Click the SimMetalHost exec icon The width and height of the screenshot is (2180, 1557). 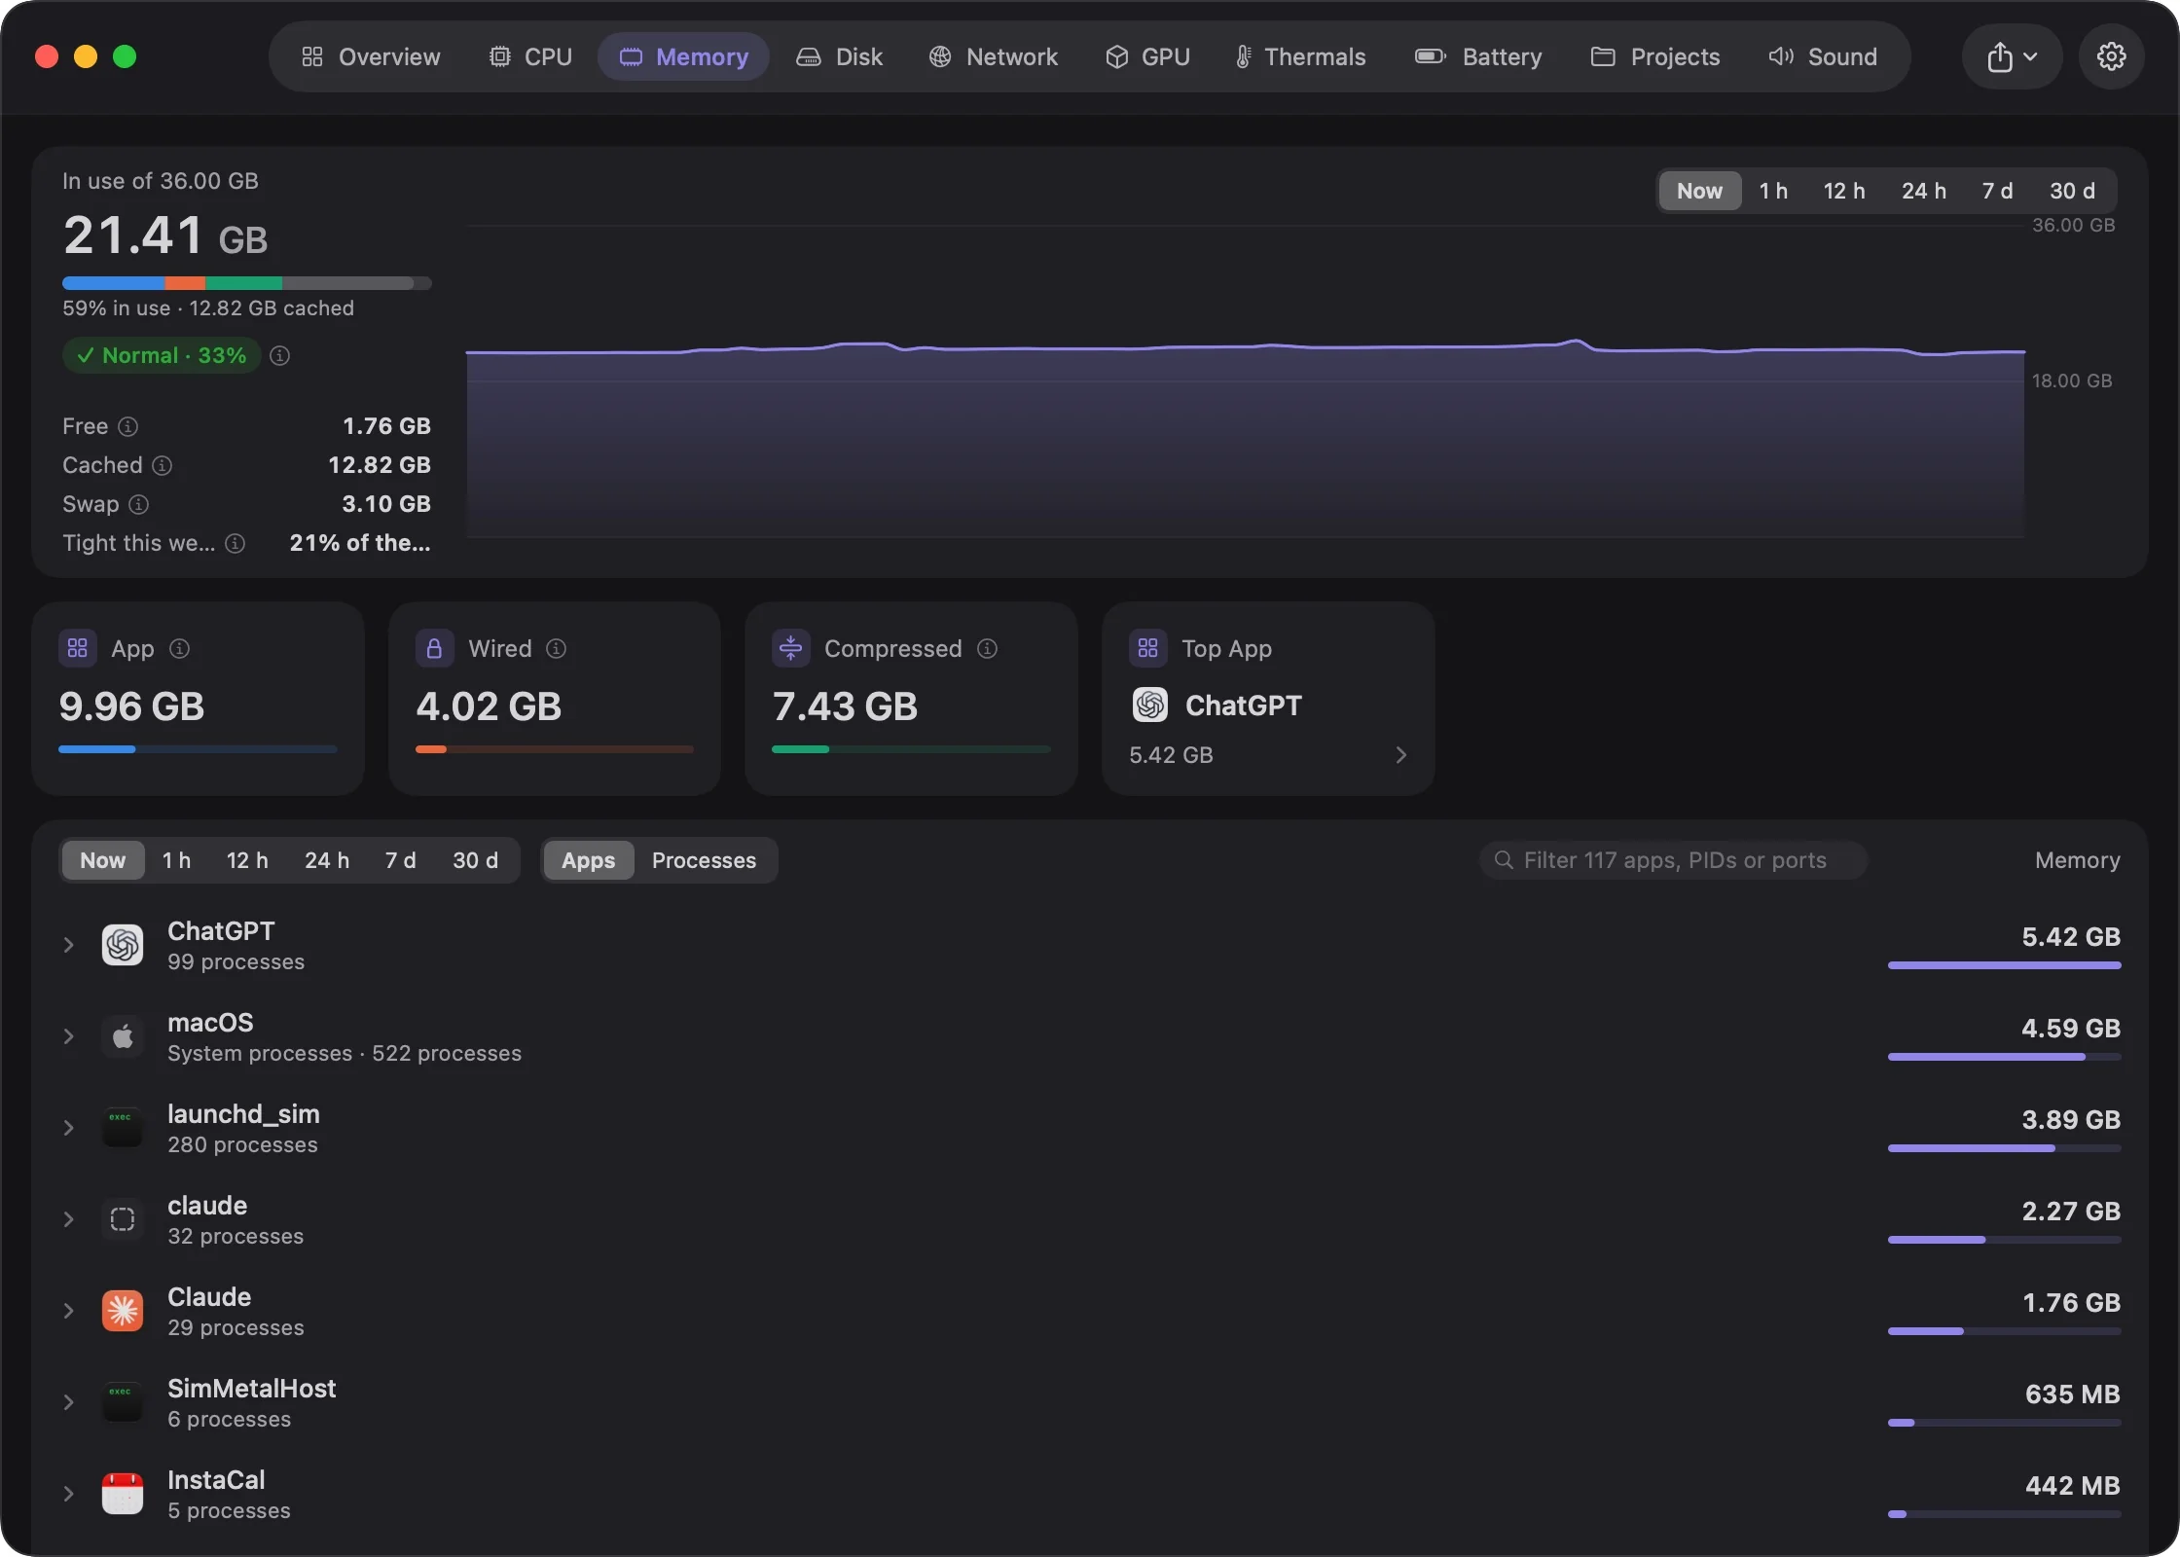point(123,1402)
